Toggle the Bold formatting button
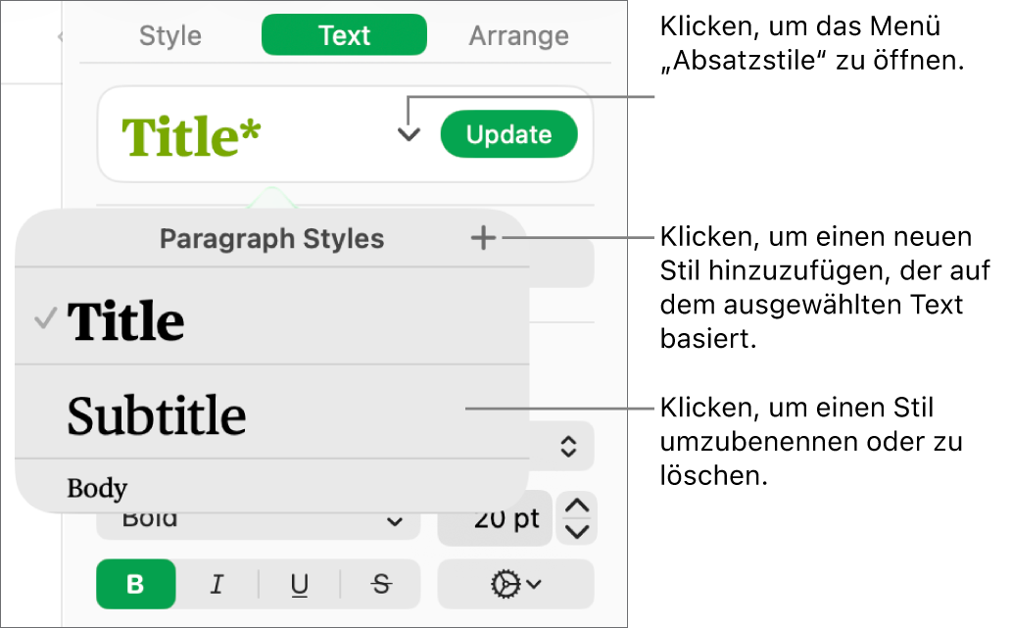The height and width of the screenshot is (628, 1012). coord(135,584)
